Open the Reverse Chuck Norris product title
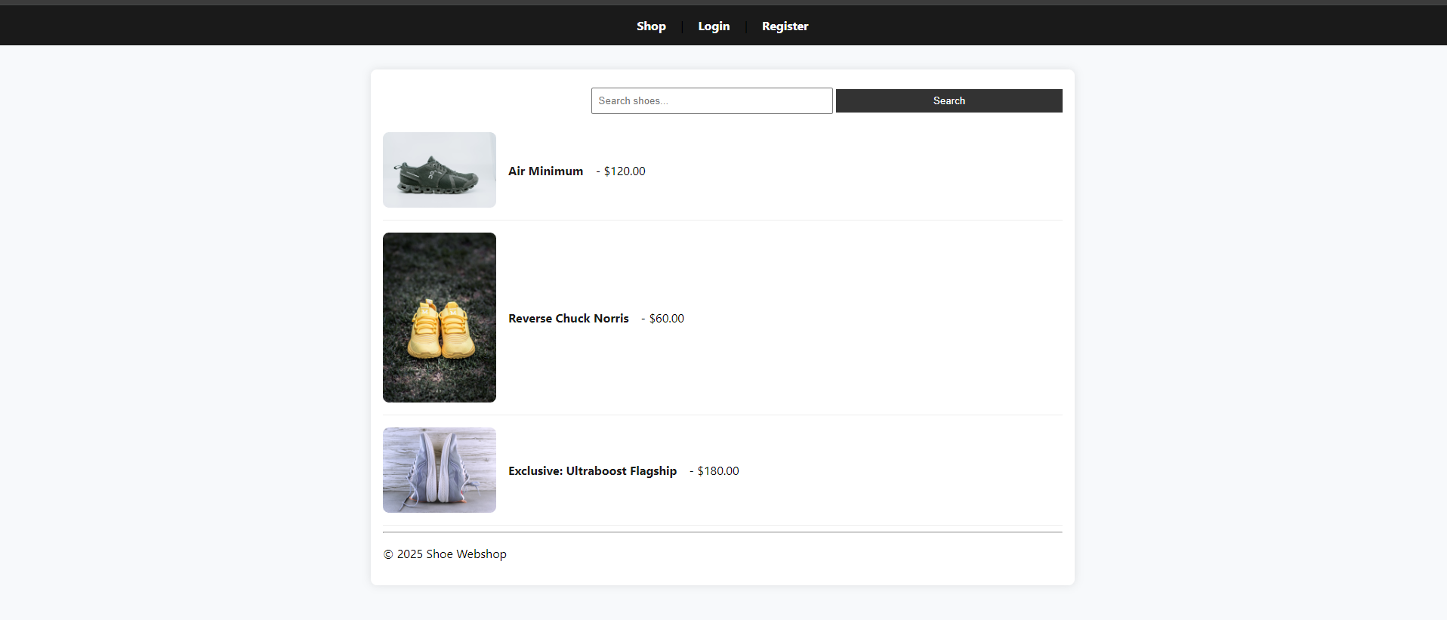1447x620 pixels. coord(568,319)
